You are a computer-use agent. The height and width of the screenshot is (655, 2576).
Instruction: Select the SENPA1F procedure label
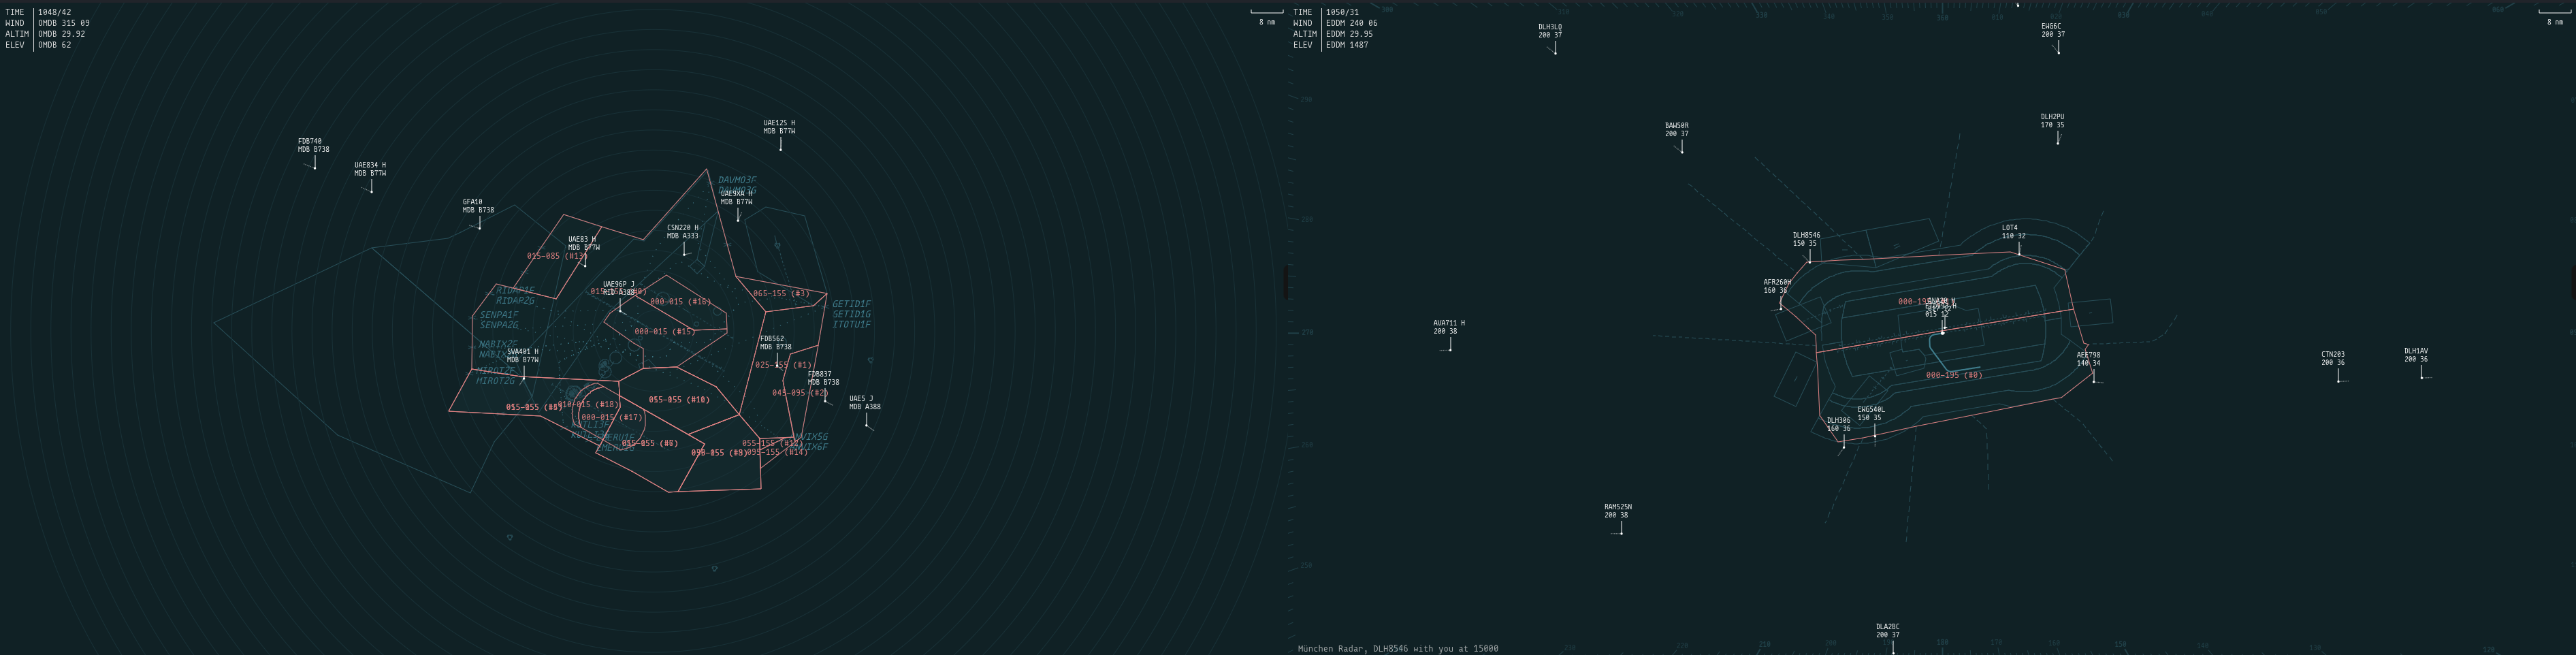tap(499, 315)
